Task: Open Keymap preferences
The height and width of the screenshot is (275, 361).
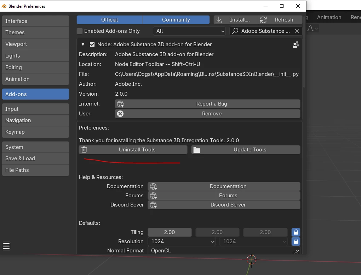Action: tap(35, 132)
